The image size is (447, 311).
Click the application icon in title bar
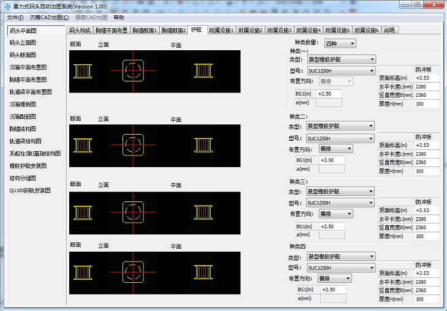(x=8, y=7)
